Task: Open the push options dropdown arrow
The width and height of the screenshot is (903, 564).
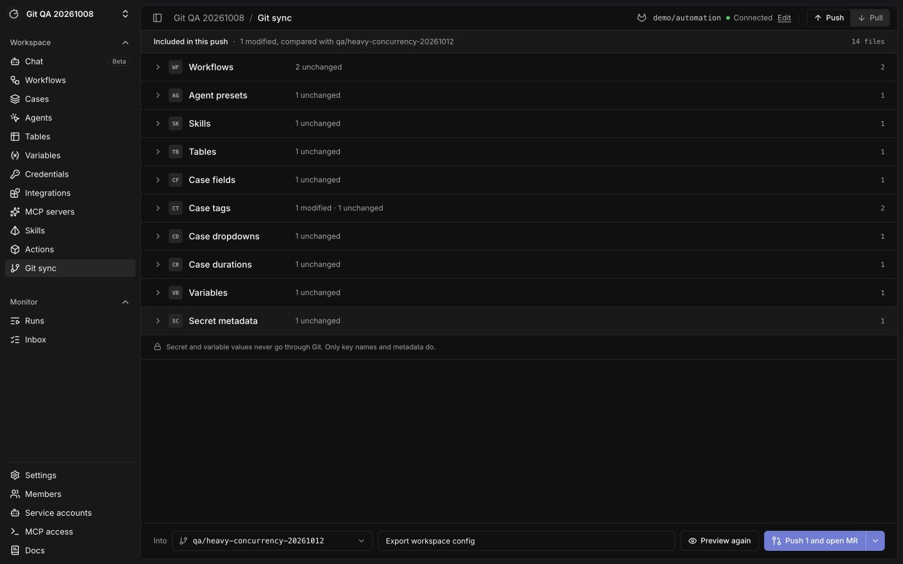Action: (875, 541)
